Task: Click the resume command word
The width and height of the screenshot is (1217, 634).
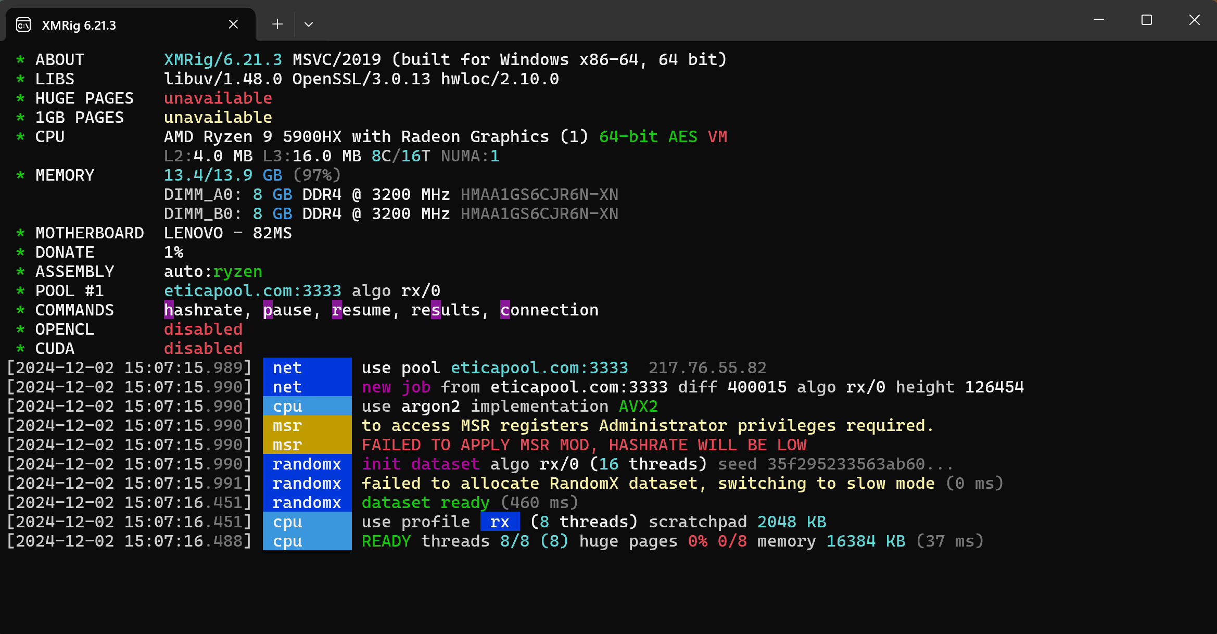Action: [361, 310]
